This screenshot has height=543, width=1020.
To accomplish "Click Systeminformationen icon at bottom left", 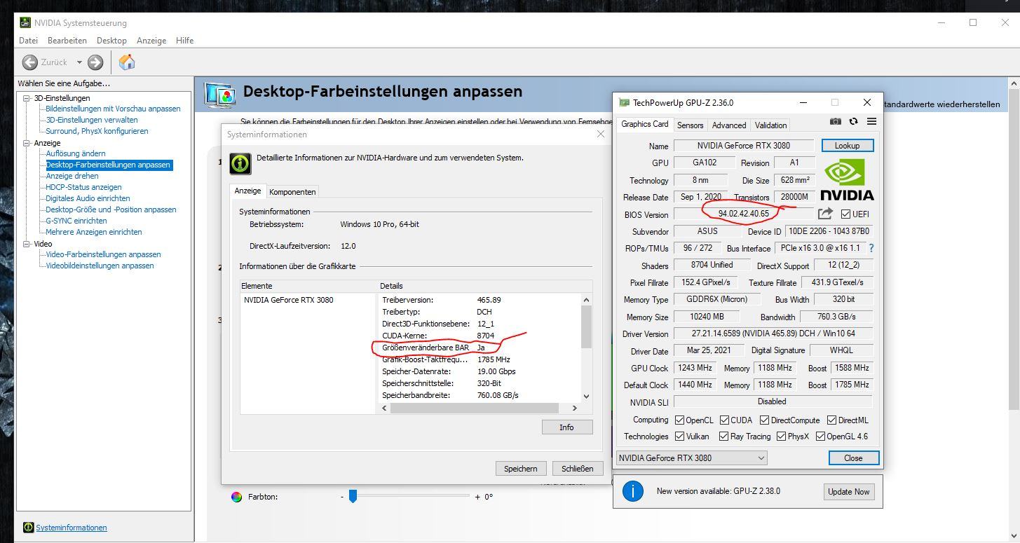I will 28,528.
